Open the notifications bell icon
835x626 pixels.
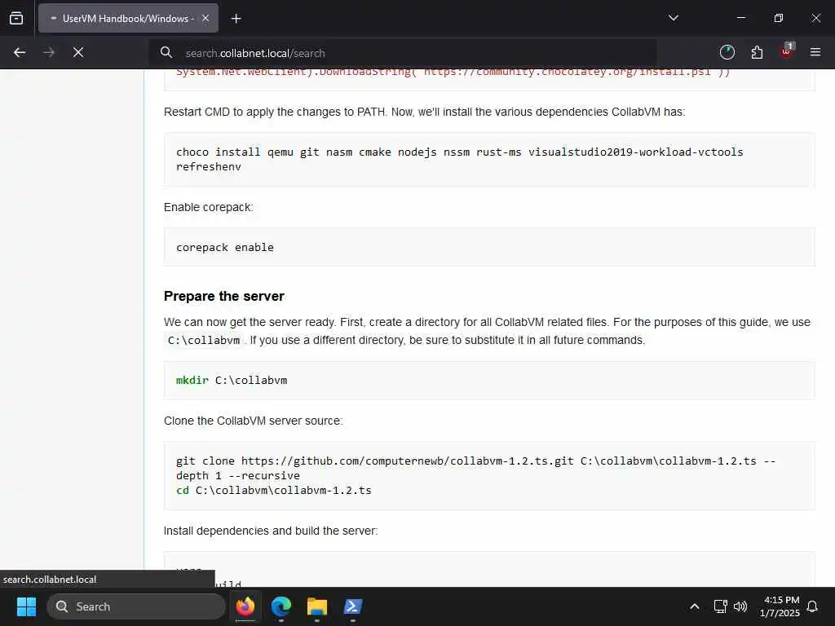tap(813, 606)
